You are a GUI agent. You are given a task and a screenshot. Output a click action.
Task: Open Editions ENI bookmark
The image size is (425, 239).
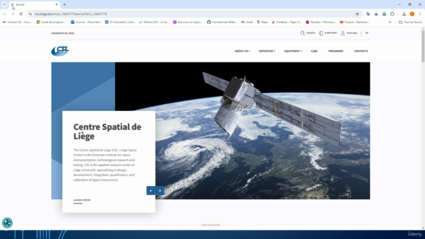(153, 22)
